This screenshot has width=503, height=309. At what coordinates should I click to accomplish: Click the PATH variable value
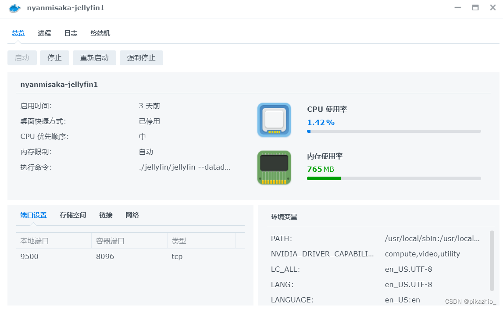pos(432,238)
